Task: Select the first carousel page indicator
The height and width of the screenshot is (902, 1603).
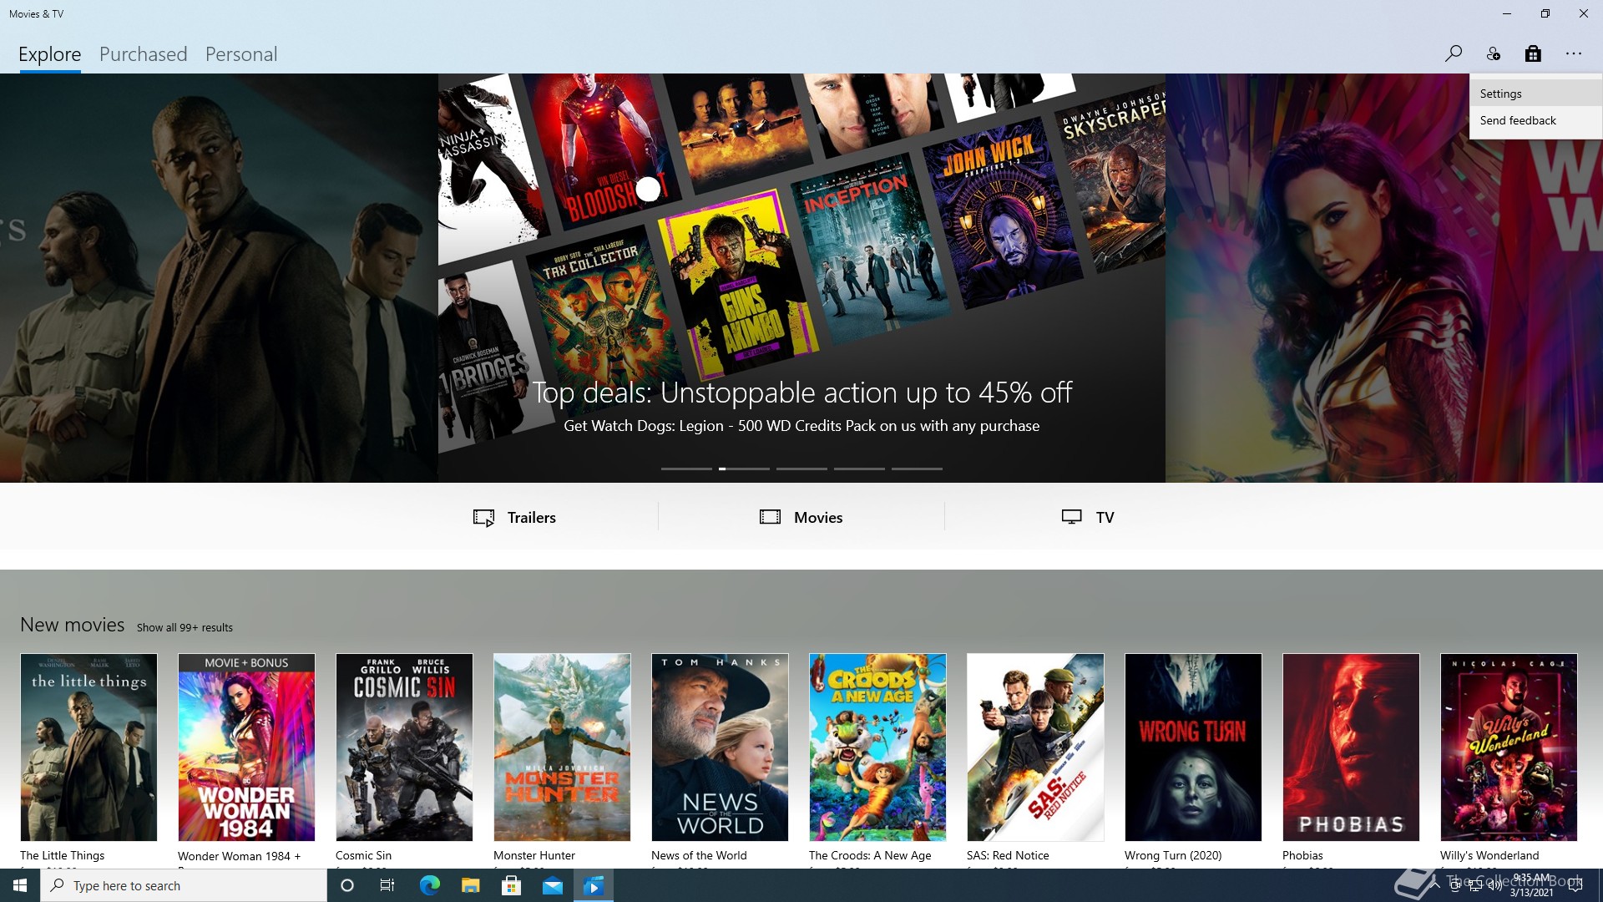Action: (686, 469)
